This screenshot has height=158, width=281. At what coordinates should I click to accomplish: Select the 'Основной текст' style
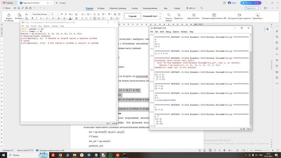tap(150, 16)
